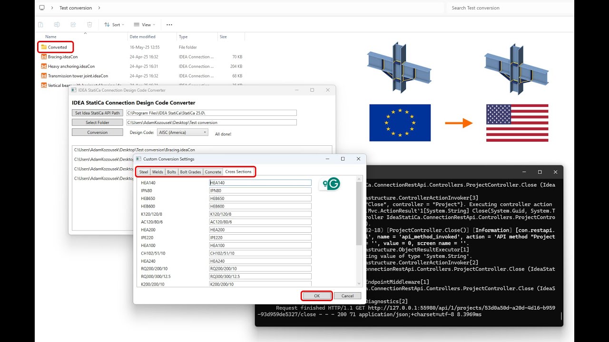Click the 'All done!' status text
The width and height of the screenshot is (609, 342).
click(x=223, y=134)
